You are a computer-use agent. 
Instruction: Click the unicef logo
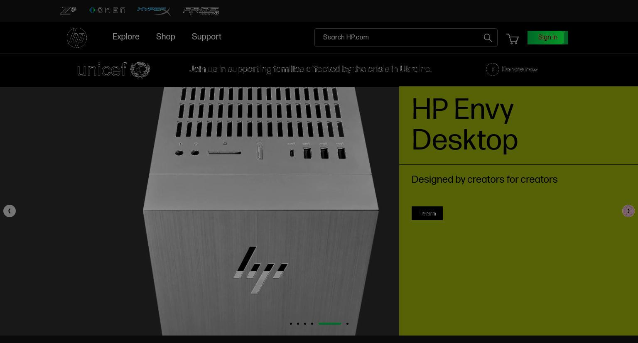113,70
